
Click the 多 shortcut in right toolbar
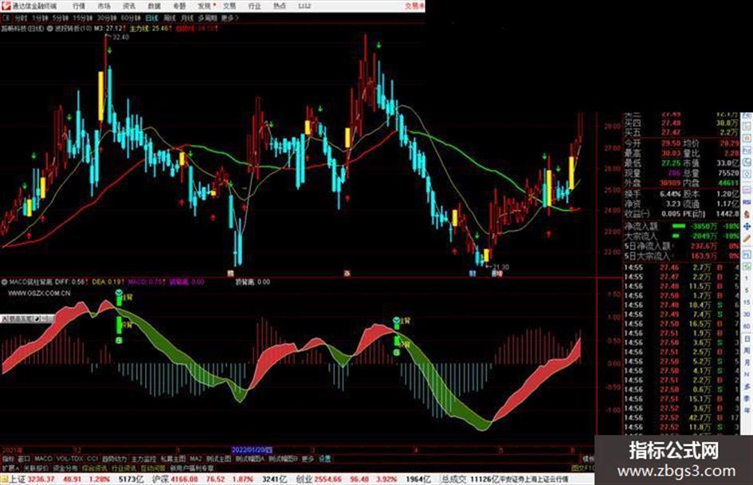(x=747, y=387)
